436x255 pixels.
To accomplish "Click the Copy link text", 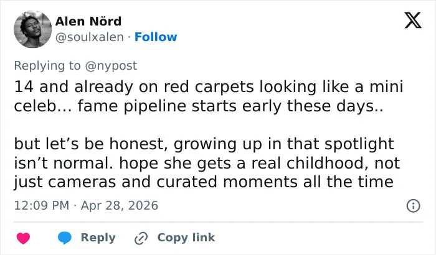I will pos(186,238).
